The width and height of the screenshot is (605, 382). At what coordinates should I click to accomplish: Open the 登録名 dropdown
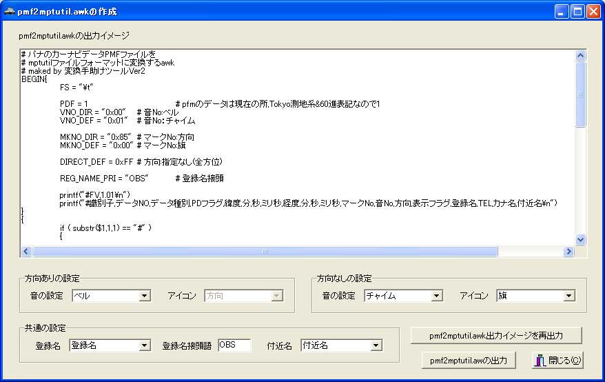pos(144,345)
